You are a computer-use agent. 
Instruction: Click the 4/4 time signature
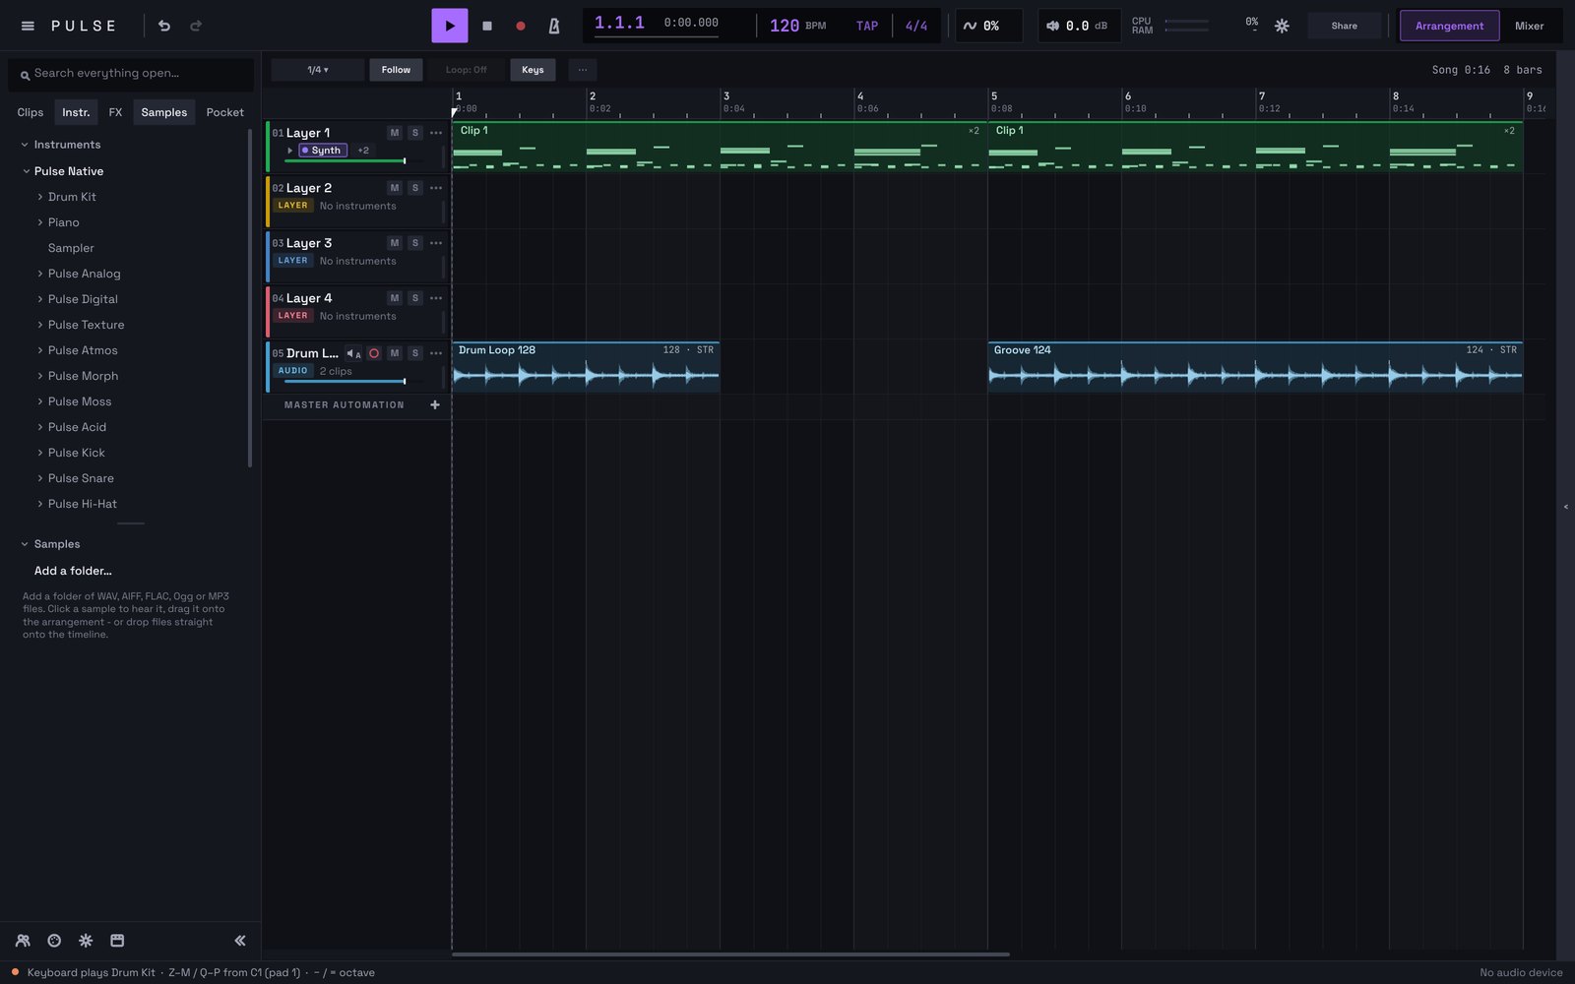(x=915, y=26)
